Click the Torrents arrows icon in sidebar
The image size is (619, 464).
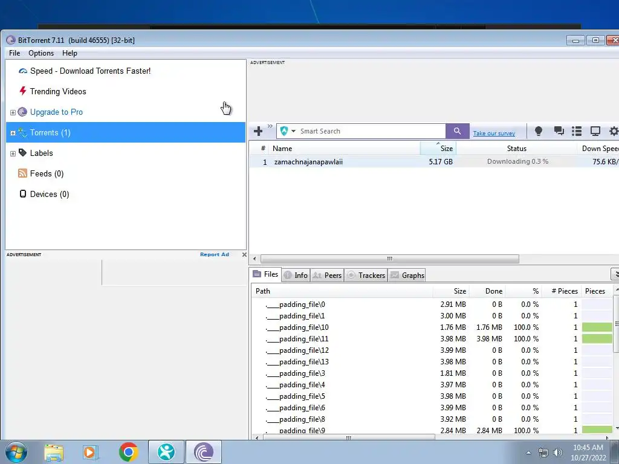(22, 132)
